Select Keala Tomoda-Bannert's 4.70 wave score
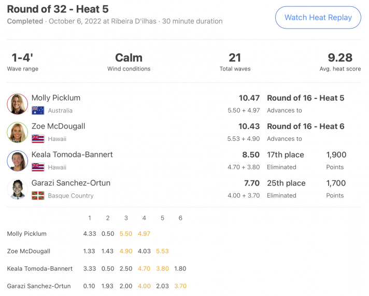369x296 pixels. 144,269
